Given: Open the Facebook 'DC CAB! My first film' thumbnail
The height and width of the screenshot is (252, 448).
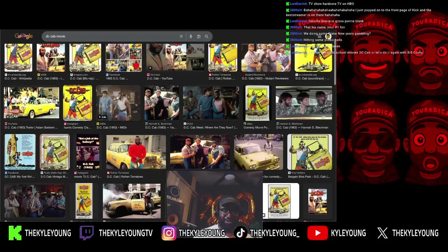Looking at the screenshot, I should point(20,152).
